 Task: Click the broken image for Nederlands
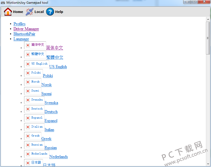[x=37, y=154]
